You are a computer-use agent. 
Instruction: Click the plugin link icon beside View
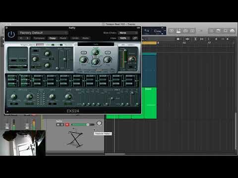(x=135, y=38)
